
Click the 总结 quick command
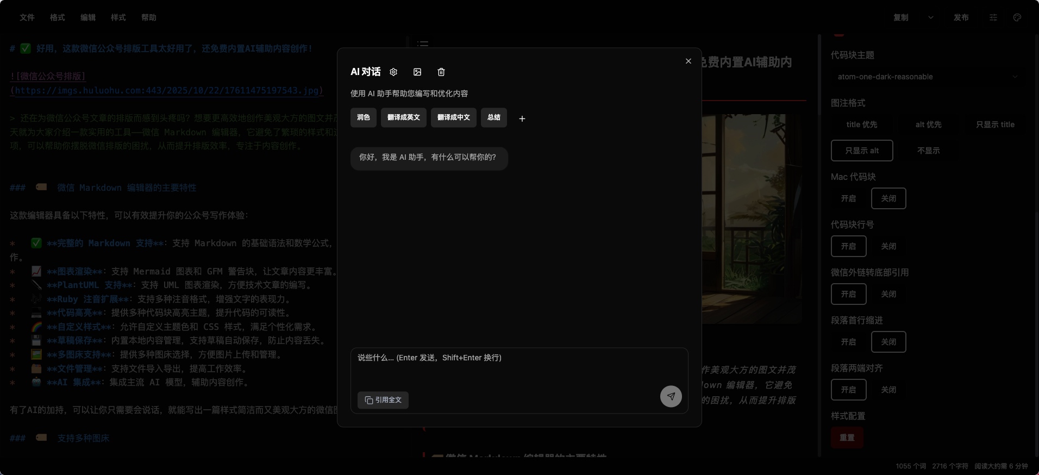494,117
